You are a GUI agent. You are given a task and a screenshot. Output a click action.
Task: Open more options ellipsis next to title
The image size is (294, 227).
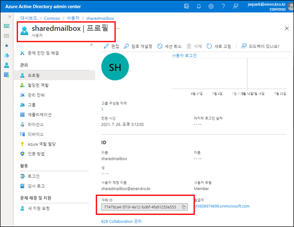pyautogui.click(x=118, y=28)
